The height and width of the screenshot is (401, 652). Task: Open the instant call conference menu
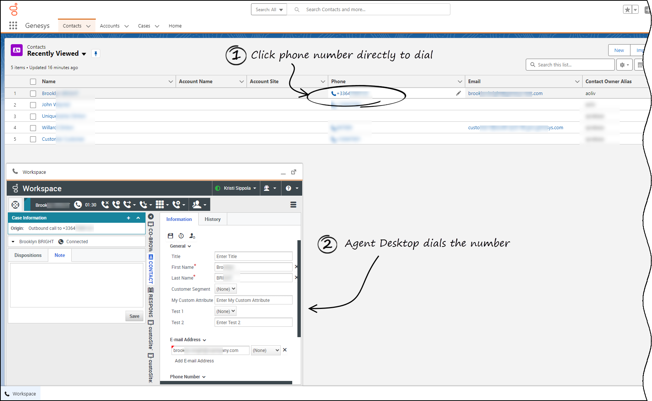click(146, 204)
